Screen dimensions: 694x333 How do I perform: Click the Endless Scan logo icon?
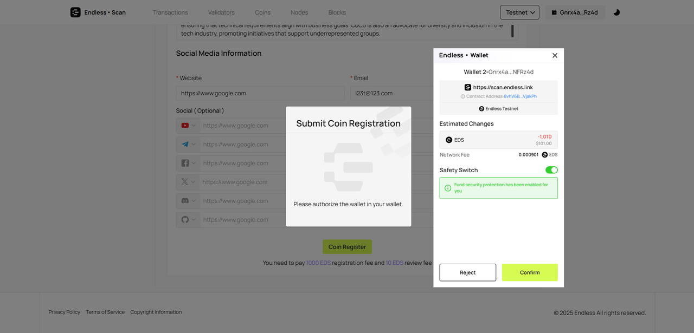[75, 12]
